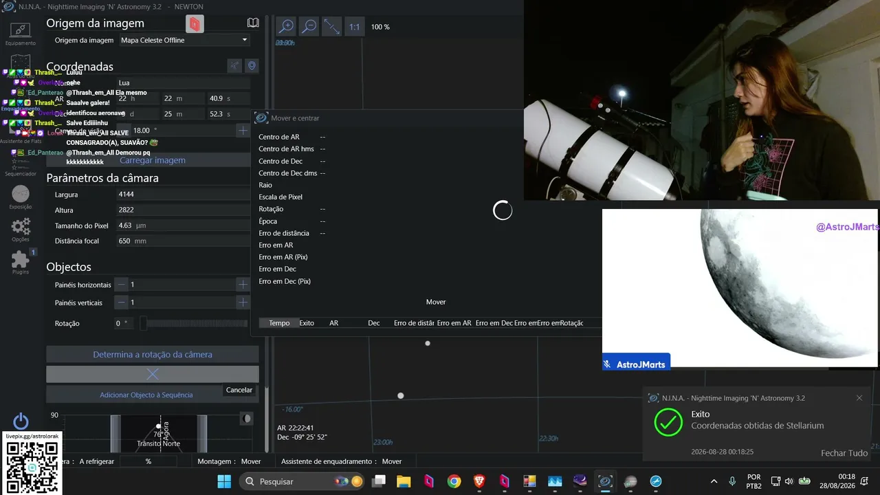The height and width of the screenshot is (495, 880).
Task: Click the Windows search box Pesquisar
Action: (301, 481)
